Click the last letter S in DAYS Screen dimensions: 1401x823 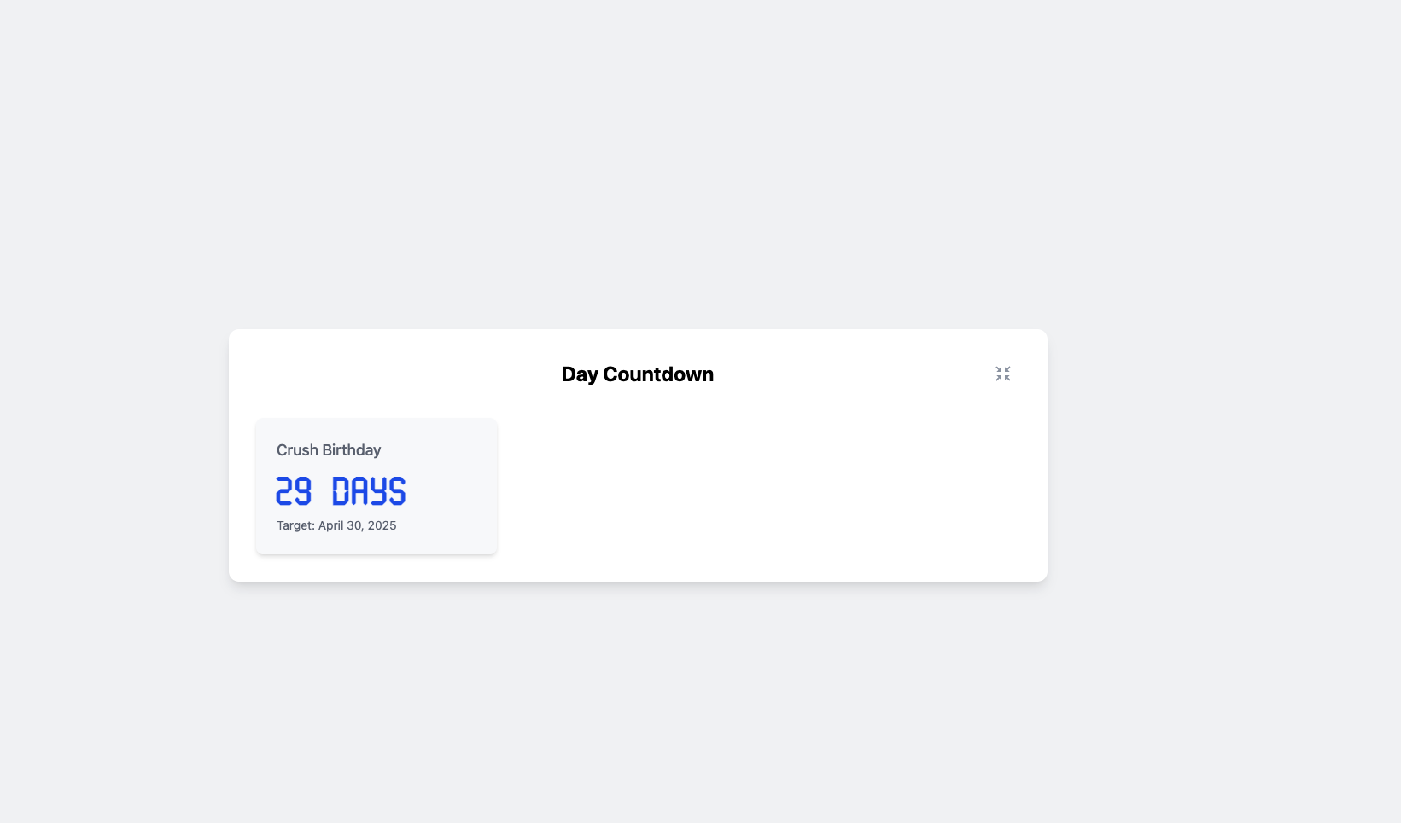[x=397, y=491]
